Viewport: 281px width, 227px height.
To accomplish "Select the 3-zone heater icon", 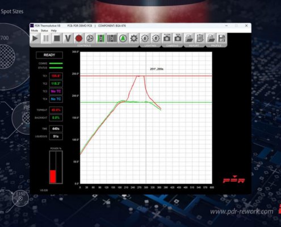I will click(x=112, y=39).
